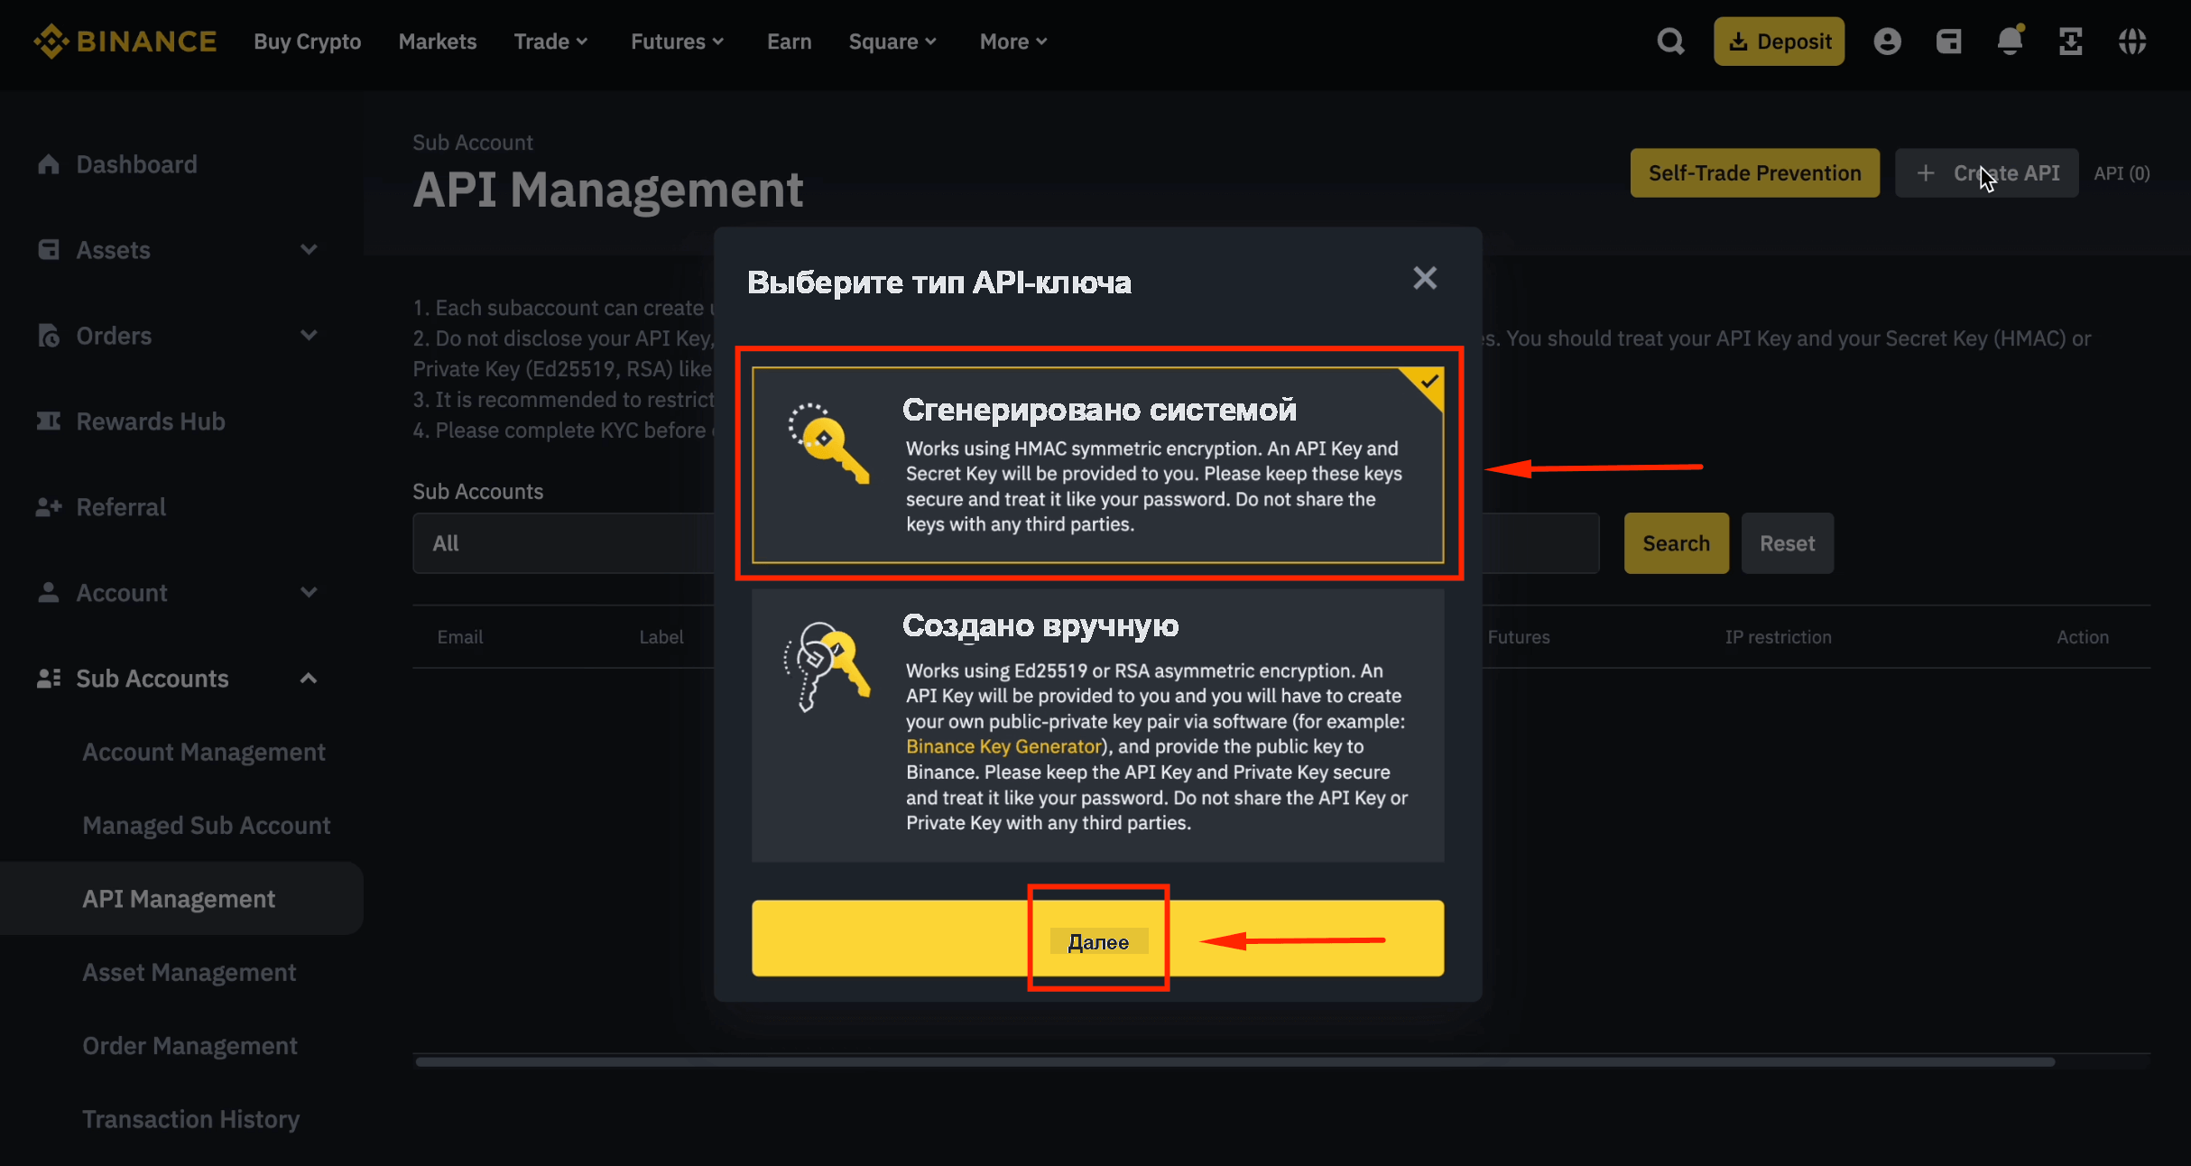This screenshot has width=2191, height=1166.
Task: Open the notifications bell icon
Action: click(2010, 41)
